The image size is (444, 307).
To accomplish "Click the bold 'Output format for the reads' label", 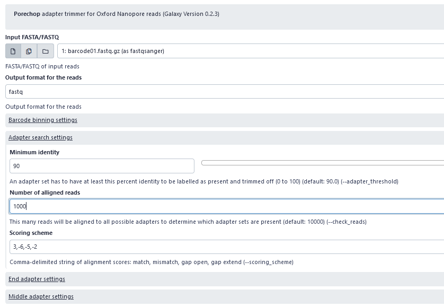I will [x=43, y=77].
